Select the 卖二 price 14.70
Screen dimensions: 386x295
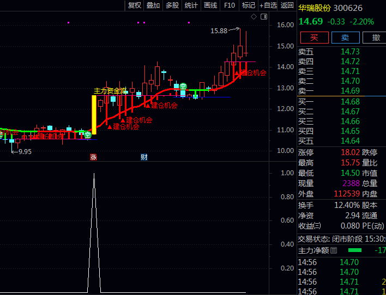tap(350, 81)
